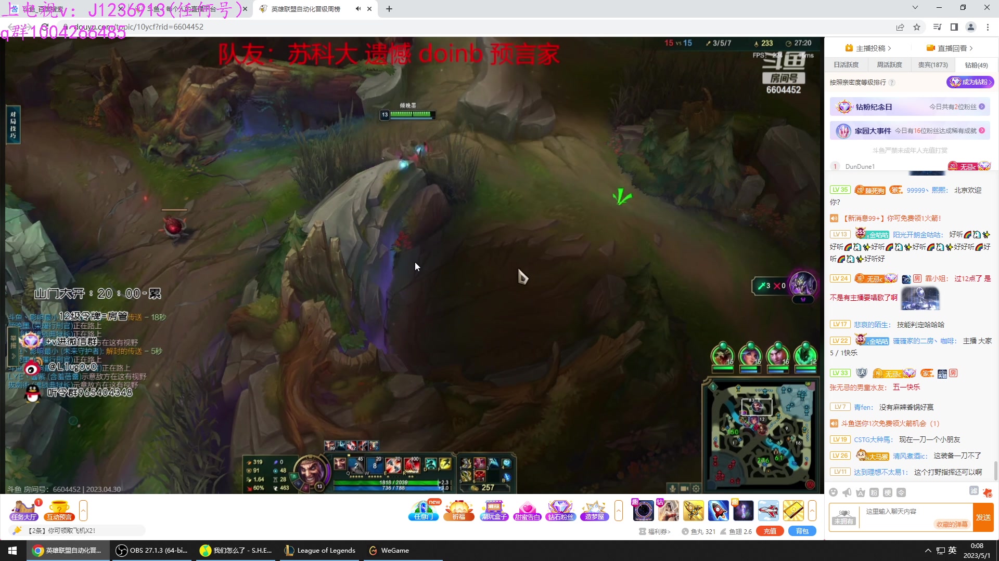The height and width of the screenshot is (561, 999).
Task: Open the music player taskbar item
Action: (236, 551)
